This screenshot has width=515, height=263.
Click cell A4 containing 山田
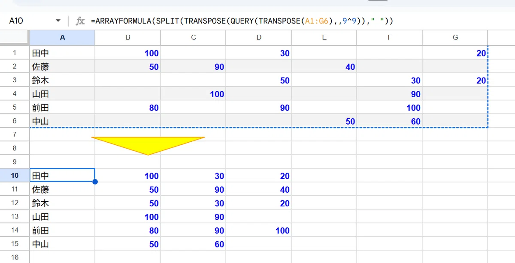tap(62, 94)
